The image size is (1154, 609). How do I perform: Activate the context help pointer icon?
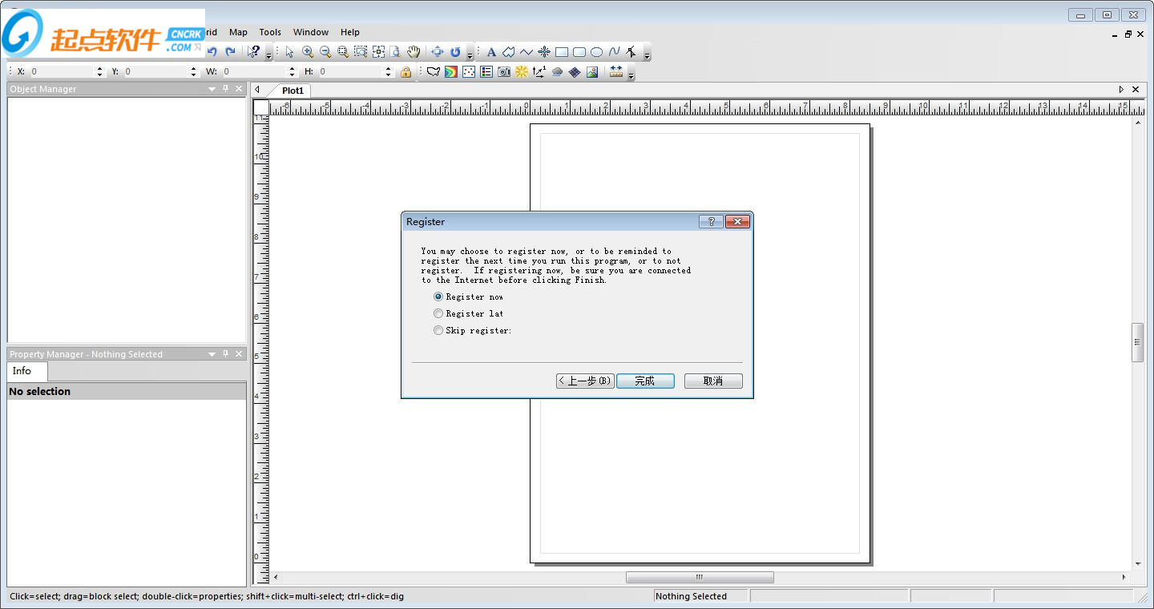[x=253, y=52]
